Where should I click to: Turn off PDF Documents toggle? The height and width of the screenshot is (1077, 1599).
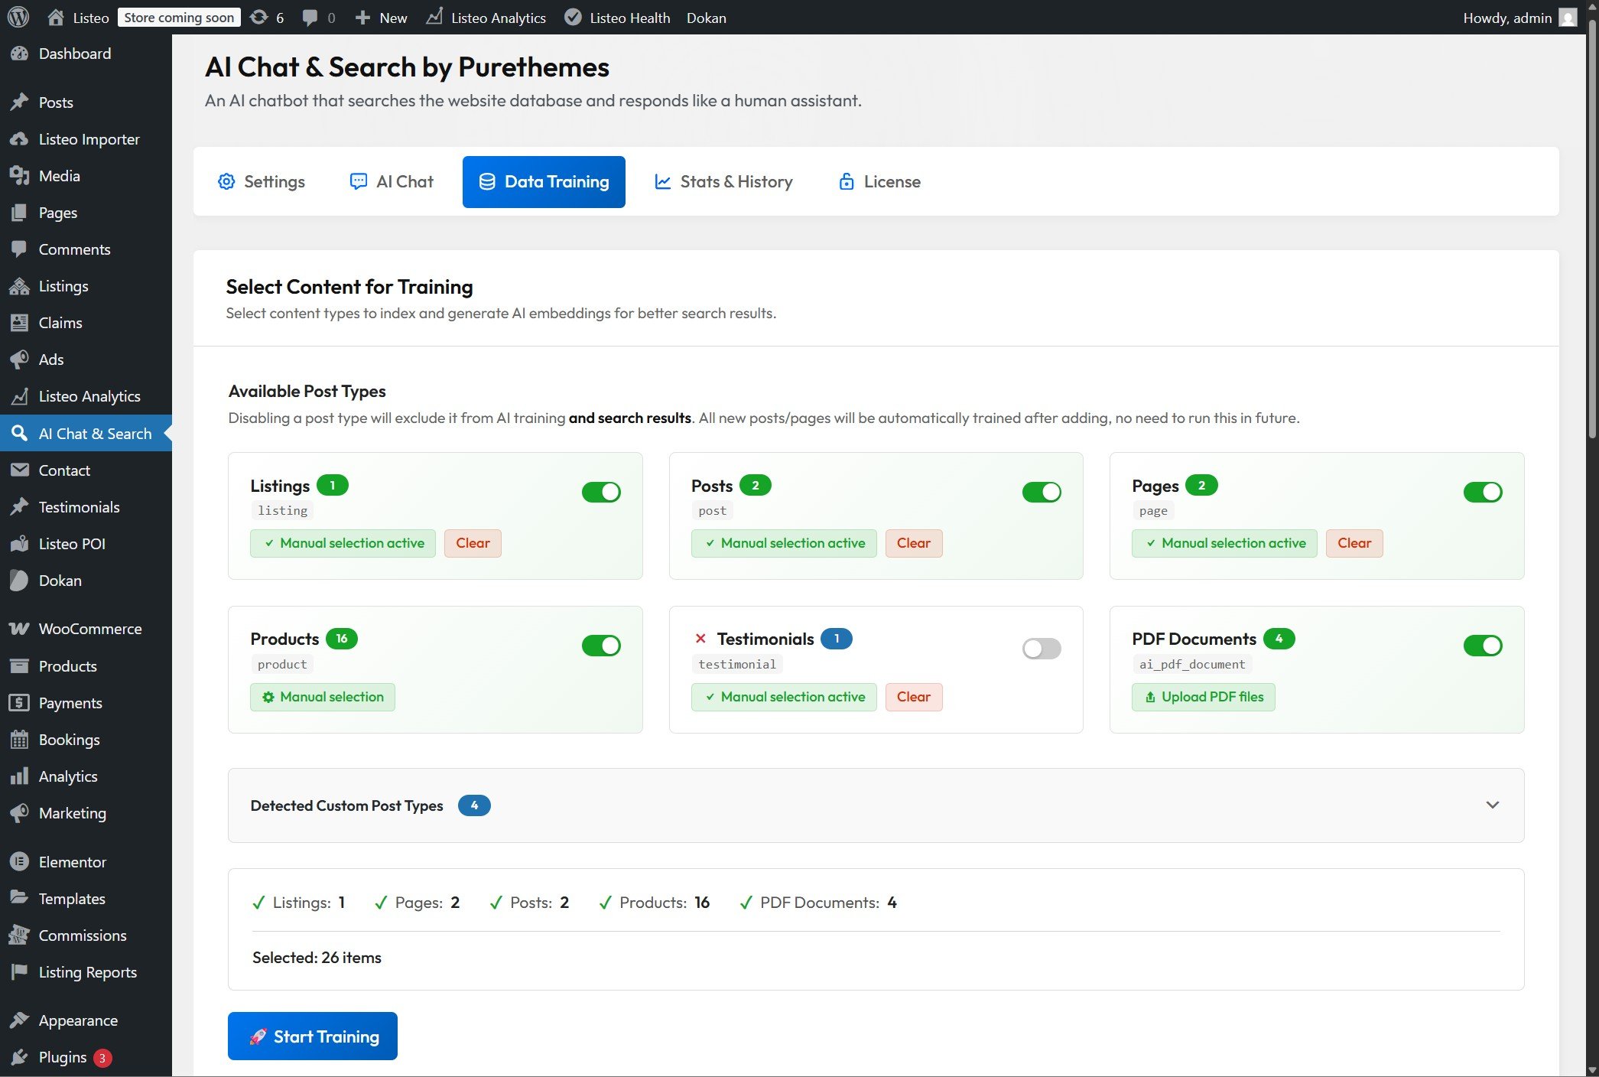[1482, 646]
